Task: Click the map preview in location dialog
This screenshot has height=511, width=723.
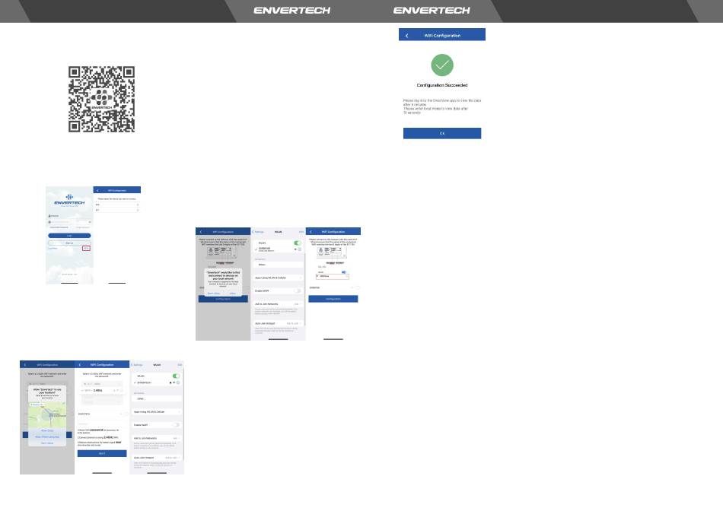Action: tap(47, 414)
